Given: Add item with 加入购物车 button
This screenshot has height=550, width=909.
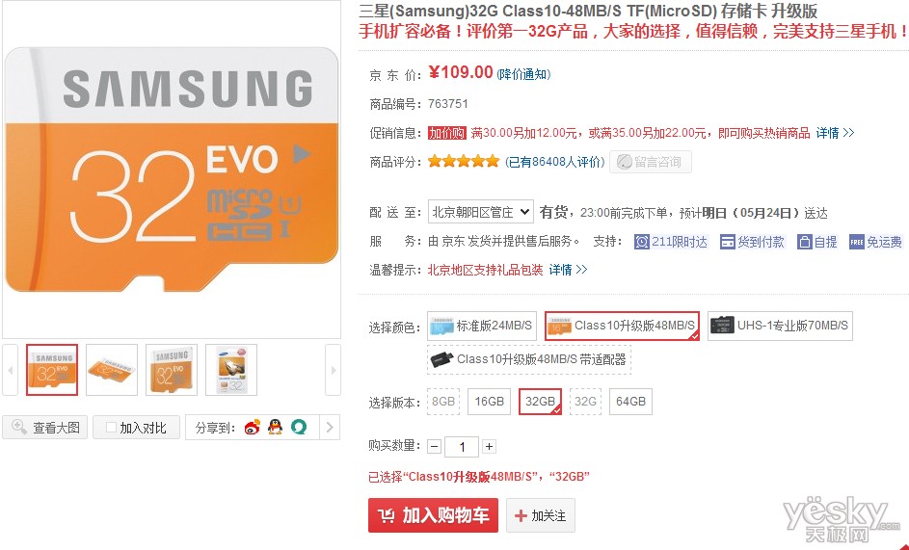Looking at the screenshot, I should pos(433,515).
